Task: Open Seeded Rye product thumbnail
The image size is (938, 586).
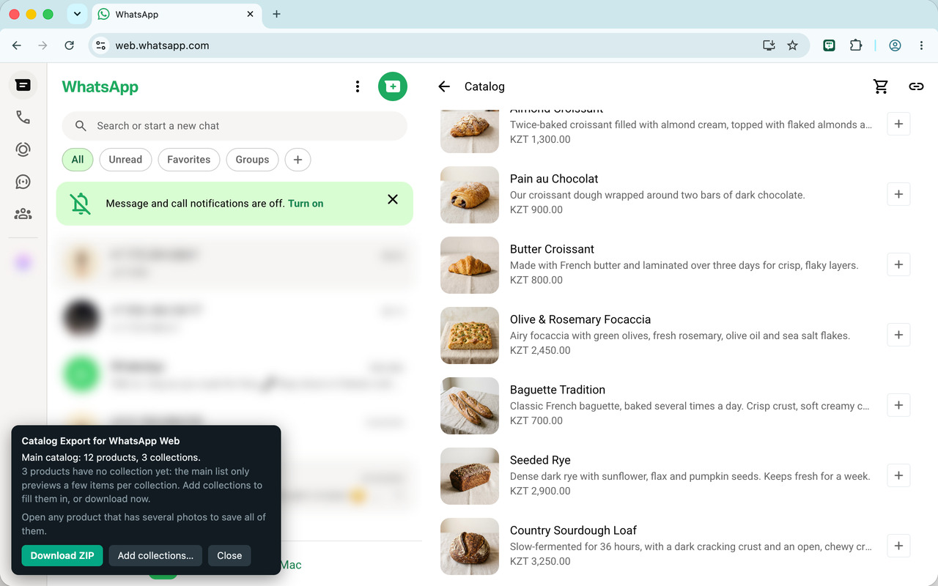Action: click(x=470, y=476)
